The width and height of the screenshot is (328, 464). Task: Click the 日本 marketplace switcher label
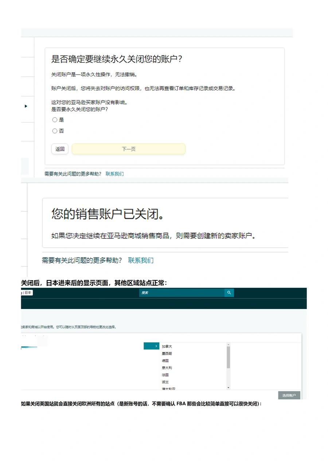28,293
